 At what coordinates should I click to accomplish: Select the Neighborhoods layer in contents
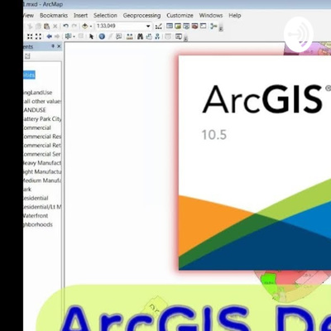[x=38, y=224]
